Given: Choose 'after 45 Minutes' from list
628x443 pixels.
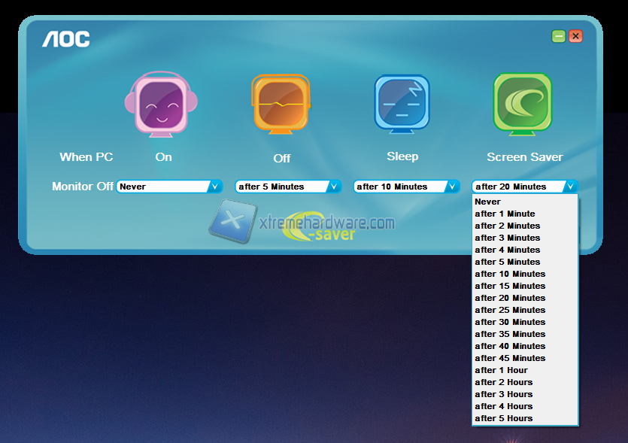Looking at the screenshot, I should tap(510, 358).
